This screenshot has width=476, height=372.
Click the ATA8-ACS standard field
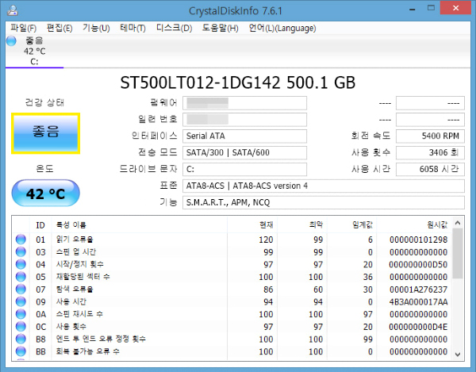(x=324, y=186)
